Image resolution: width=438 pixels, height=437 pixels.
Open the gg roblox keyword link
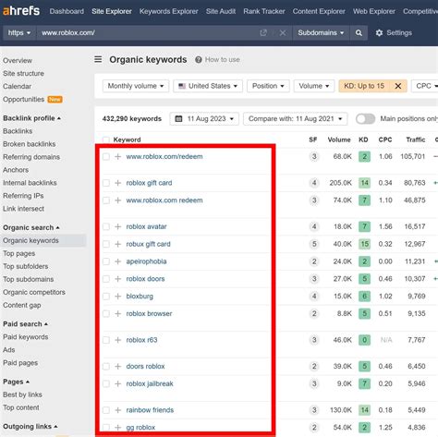pos(140,428)
